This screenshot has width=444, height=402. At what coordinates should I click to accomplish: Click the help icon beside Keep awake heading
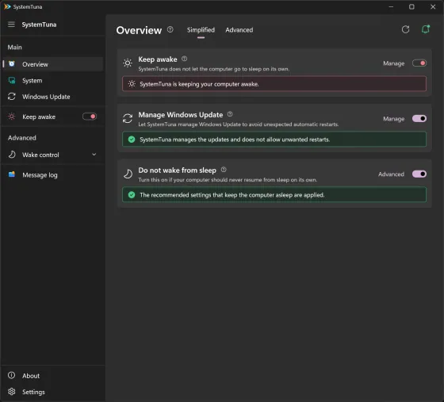click(184, 59)
